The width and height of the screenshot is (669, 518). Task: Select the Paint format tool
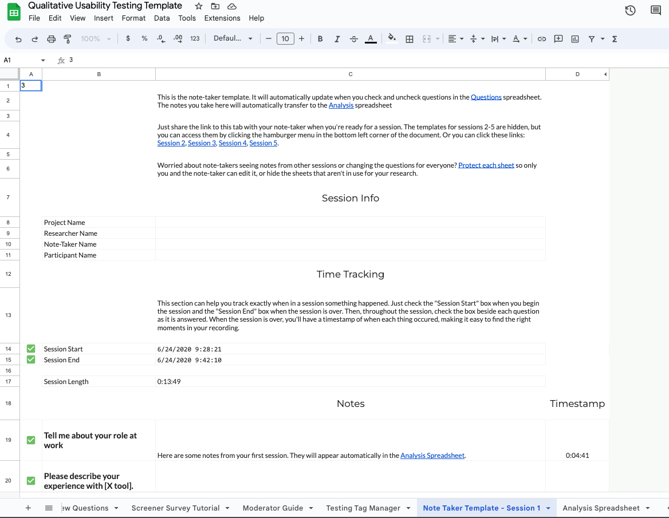click(x=67, y=39)
